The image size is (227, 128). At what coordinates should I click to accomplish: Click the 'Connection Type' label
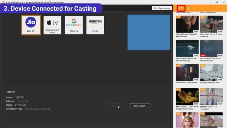coord(15,109)
